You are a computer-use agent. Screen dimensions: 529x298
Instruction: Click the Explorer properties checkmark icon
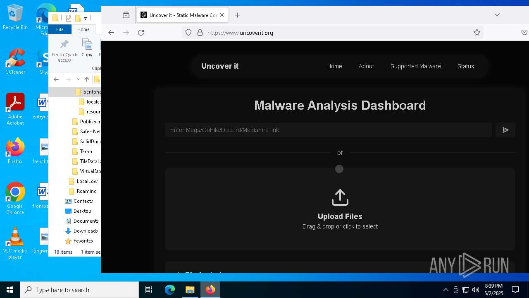click(x=68, y=18)
